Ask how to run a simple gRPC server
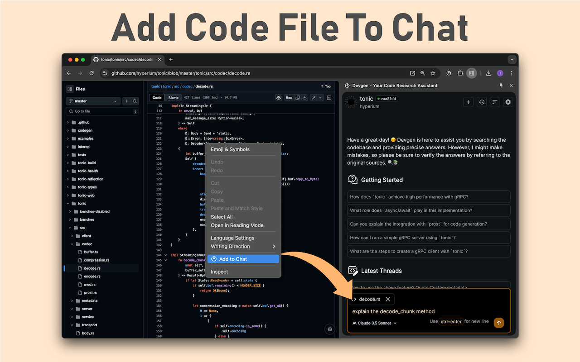This screenshot has height=362, width=580. coord(429,238)
